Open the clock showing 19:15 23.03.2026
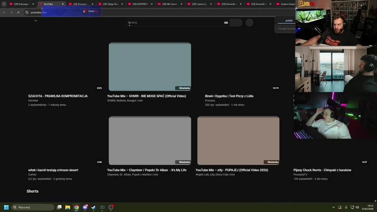Image resolution: width=377 pixels, height=212 pixels. (x=368, y=207)
